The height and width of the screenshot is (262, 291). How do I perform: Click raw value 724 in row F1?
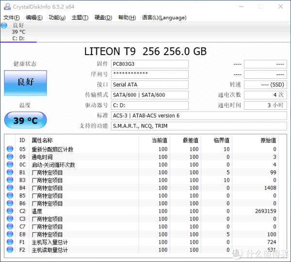272,242
